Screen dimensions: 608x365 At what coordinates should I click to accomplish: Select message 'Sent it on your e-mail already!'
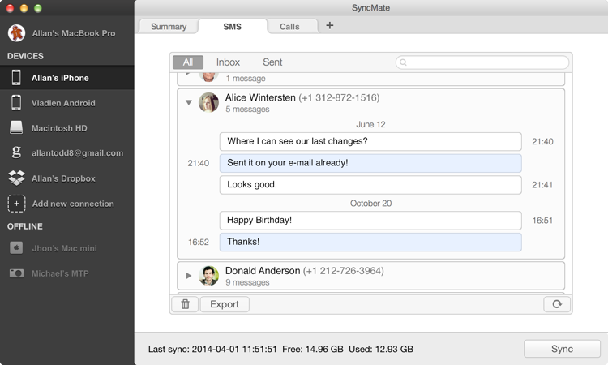370,163
